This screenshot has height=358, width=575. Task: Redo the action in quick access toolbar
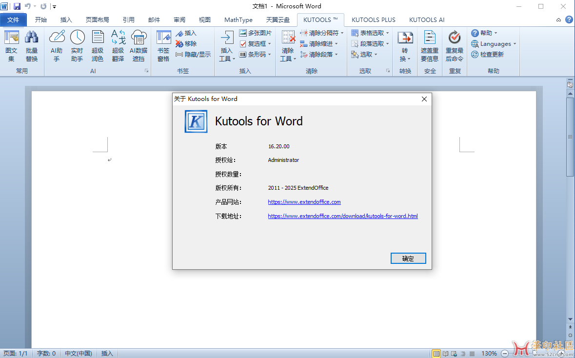[43, 6]
